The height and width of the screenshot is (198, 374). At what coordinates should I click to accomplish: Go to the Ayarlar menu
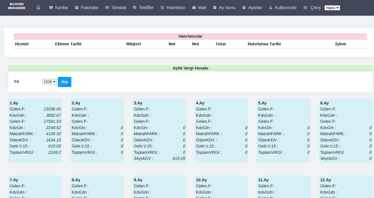click(255, 8)
